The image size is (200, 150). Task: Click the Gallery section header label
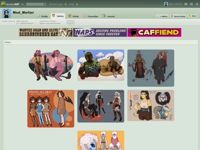point(8,42)
